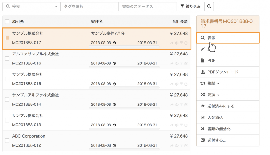This screenshot has height=155, width=270.
Task: Toggle the select-all checkbox in table header
Action: (7, 22)
